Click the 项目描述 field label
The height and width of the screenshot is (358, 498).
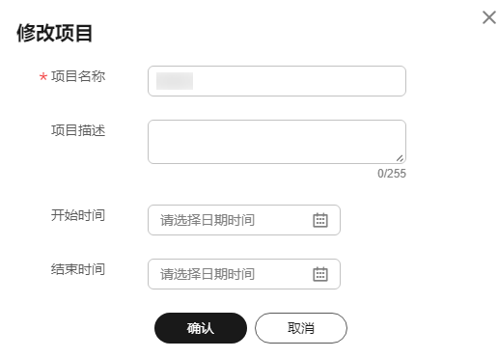(x=78, y=130)
